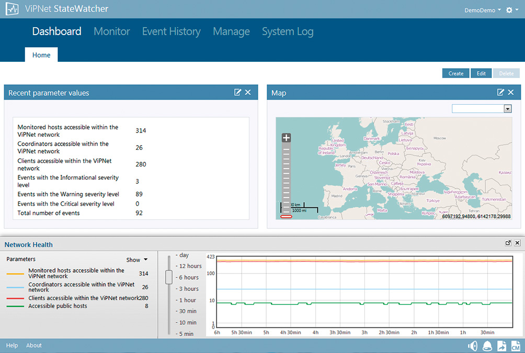This screenshot has height=353, width=525.
Task: Click the map zoom level slider bar
Action: pos(286,179)
